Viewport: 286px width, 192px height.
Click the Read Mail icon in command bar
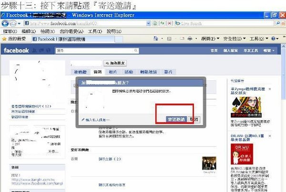[182, 38]
